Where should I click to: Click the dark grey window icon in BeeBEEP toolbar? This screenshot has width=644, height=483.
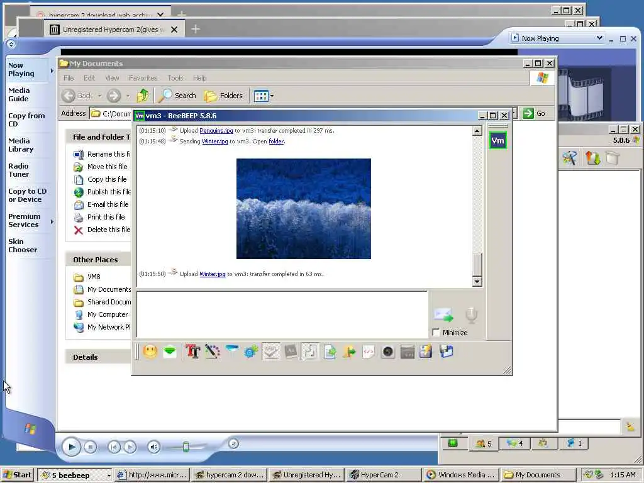407,352
